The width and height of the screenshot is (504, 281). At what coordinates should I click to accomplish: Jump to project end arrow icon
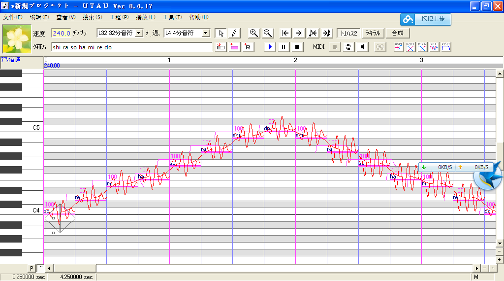point(299,33)
